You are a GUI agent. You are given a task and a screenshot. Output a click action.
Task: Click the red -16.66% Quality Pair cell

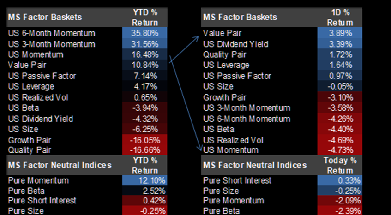pos(145,150)
